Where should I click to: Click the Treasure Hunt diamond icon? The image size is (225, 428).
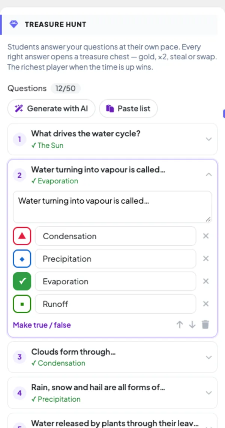[13, 24]
